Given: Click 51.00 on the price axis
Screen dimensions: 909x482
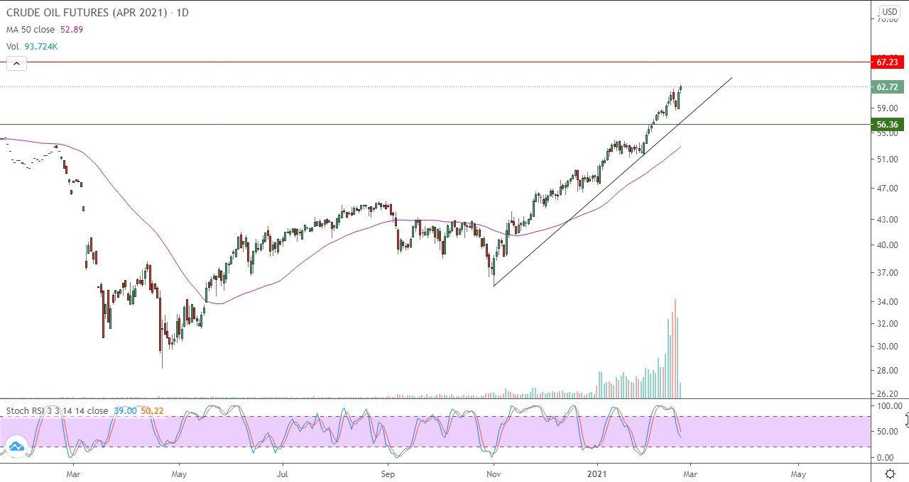Looking at the screenshot, I should [889, 159].
